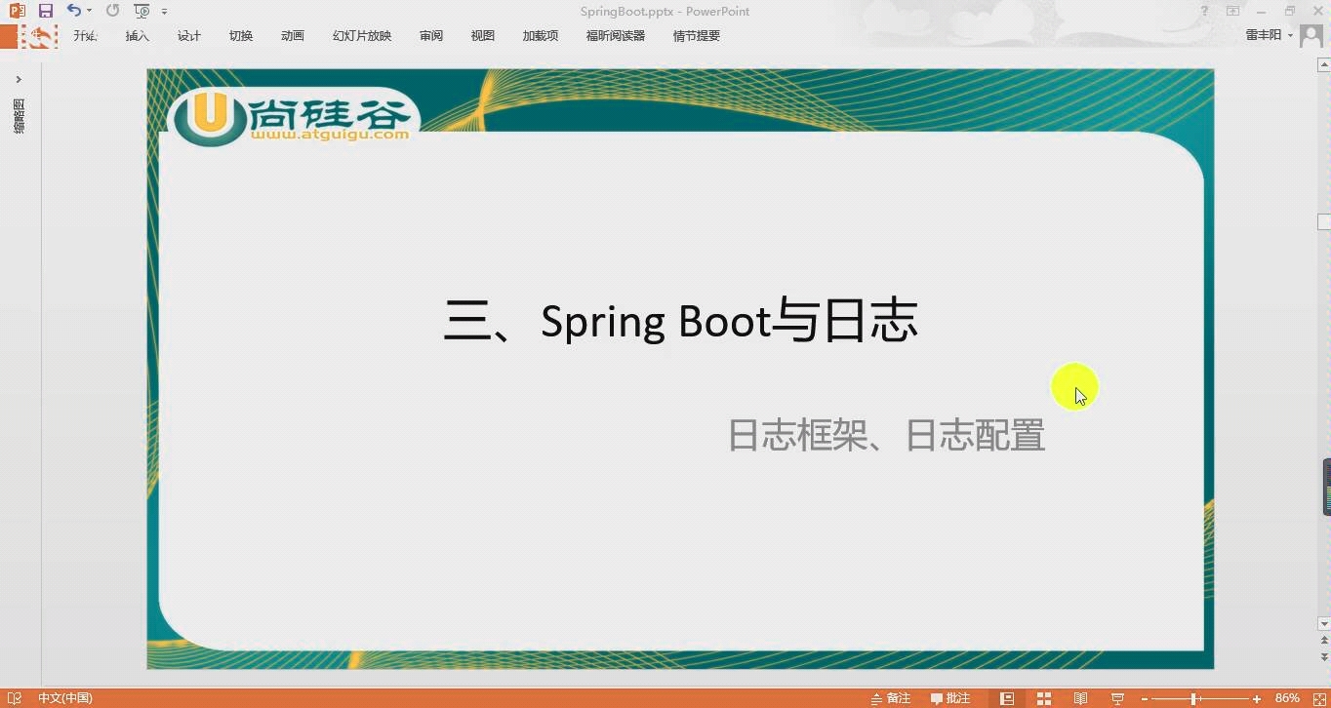Click the redo/repeat icon

pos(112,11)
